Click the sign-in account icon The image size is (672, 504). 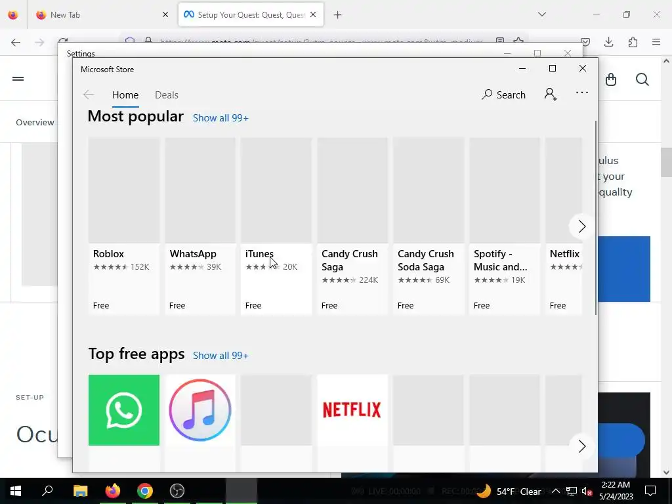pos(551,94)
